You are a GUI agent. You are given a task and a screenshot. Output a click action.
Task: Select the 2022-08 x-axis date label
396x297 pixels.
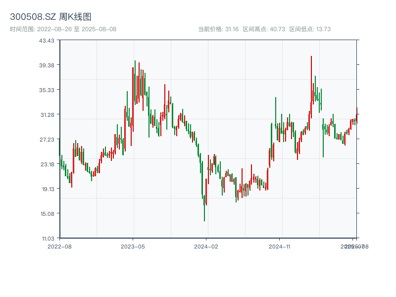tap(59, 246)
